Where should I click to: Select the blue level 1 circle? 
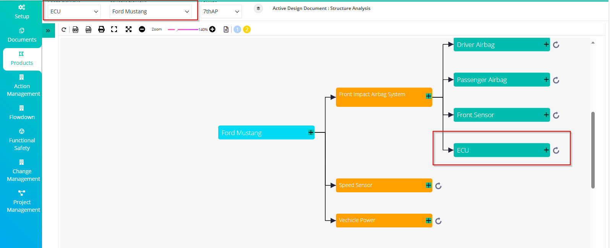[x=237, y=29]
